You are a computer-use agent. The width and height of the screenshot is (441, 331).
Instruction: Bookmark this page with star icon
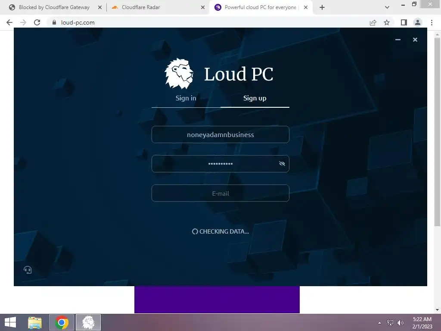387,22
